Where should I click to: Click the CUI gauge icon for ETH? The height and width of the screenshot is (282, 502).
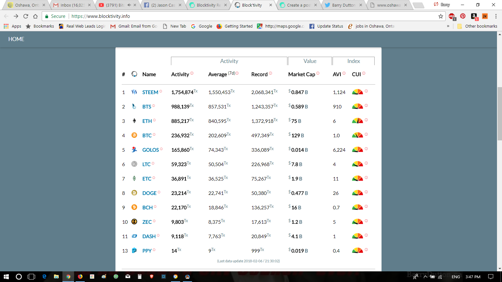pyautogui.click(x=357, y=121)
